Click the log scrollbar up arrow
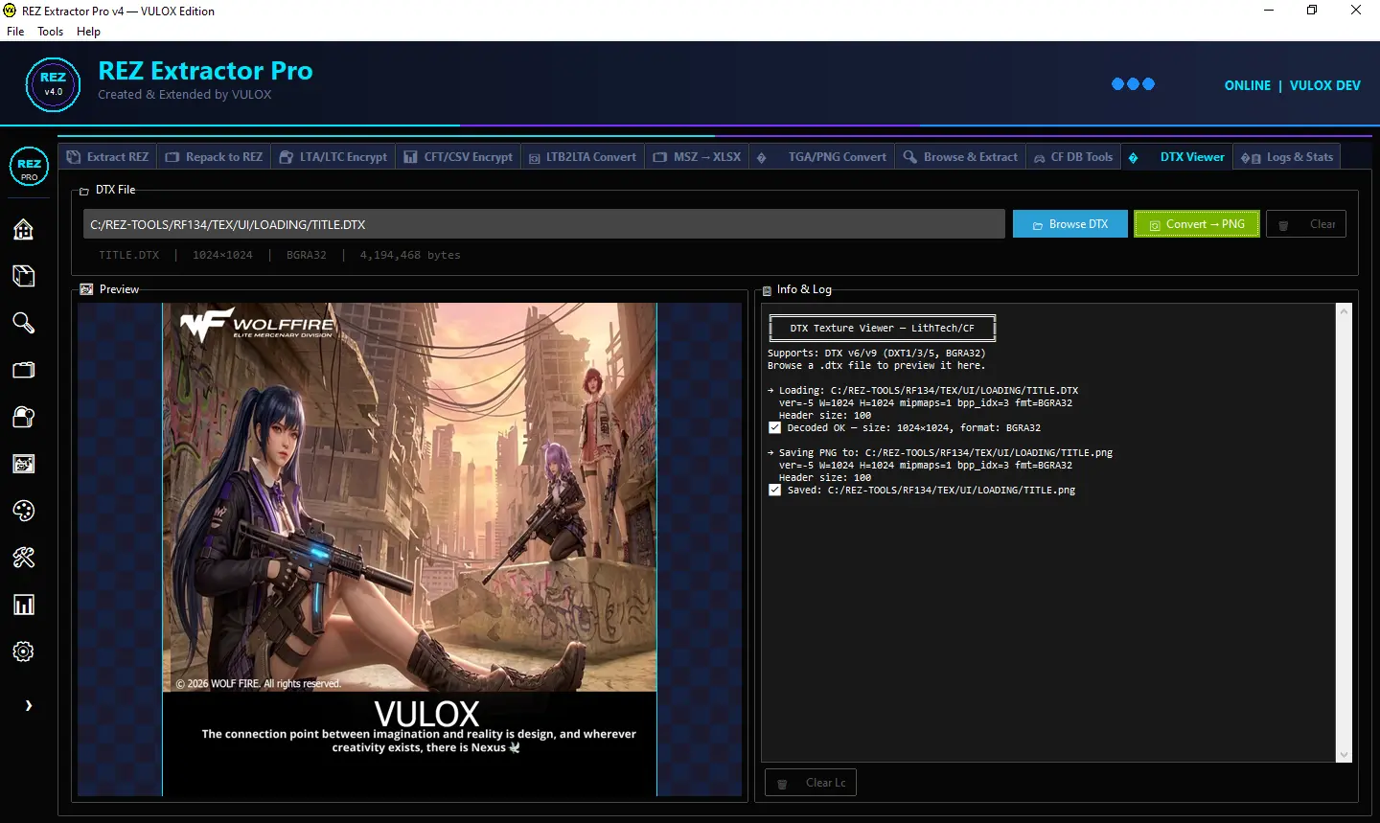The height and width of the screenshot is (823, 1380). 1344,311
